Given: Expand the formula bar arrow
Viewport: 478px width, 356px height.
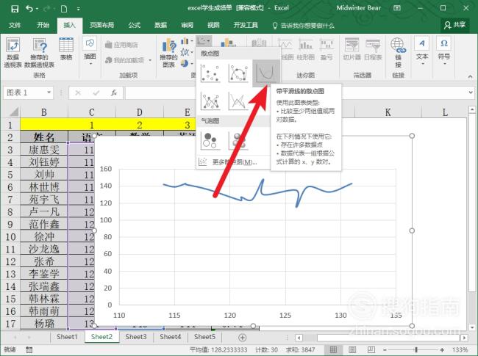Looking at the screenshot, I should [471, 92].
